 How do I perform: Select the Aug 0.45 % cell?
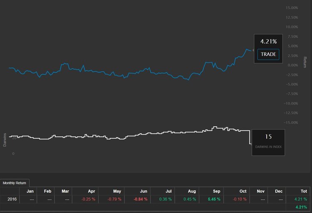pyautogui.click(x=187, y=199)
